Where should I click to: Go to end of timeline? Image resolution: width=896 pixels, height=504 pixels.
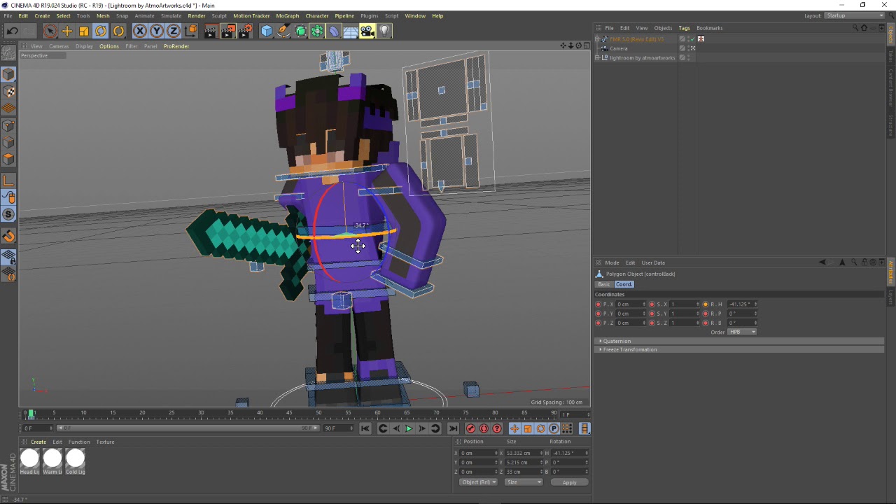click(x=453, y=428)
